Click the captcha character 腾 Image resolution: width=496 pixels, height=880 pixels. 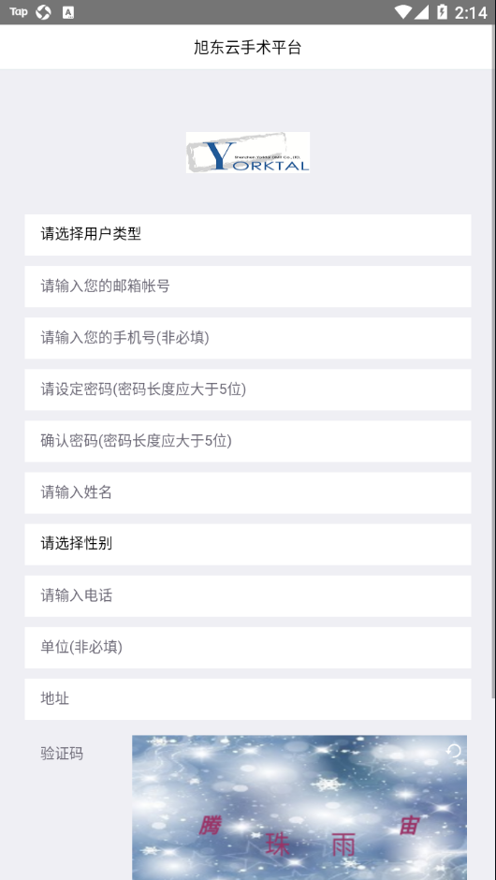click(x=210, y=826)
